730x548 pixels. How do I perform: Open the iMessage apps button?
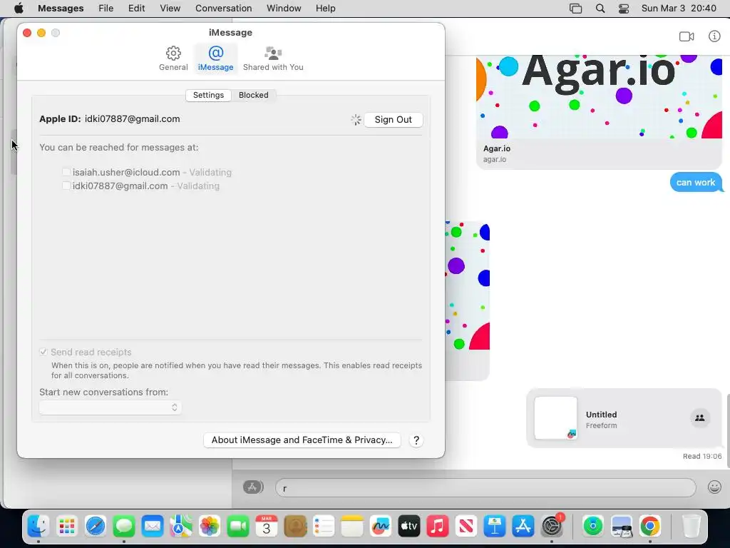(253, 487)
